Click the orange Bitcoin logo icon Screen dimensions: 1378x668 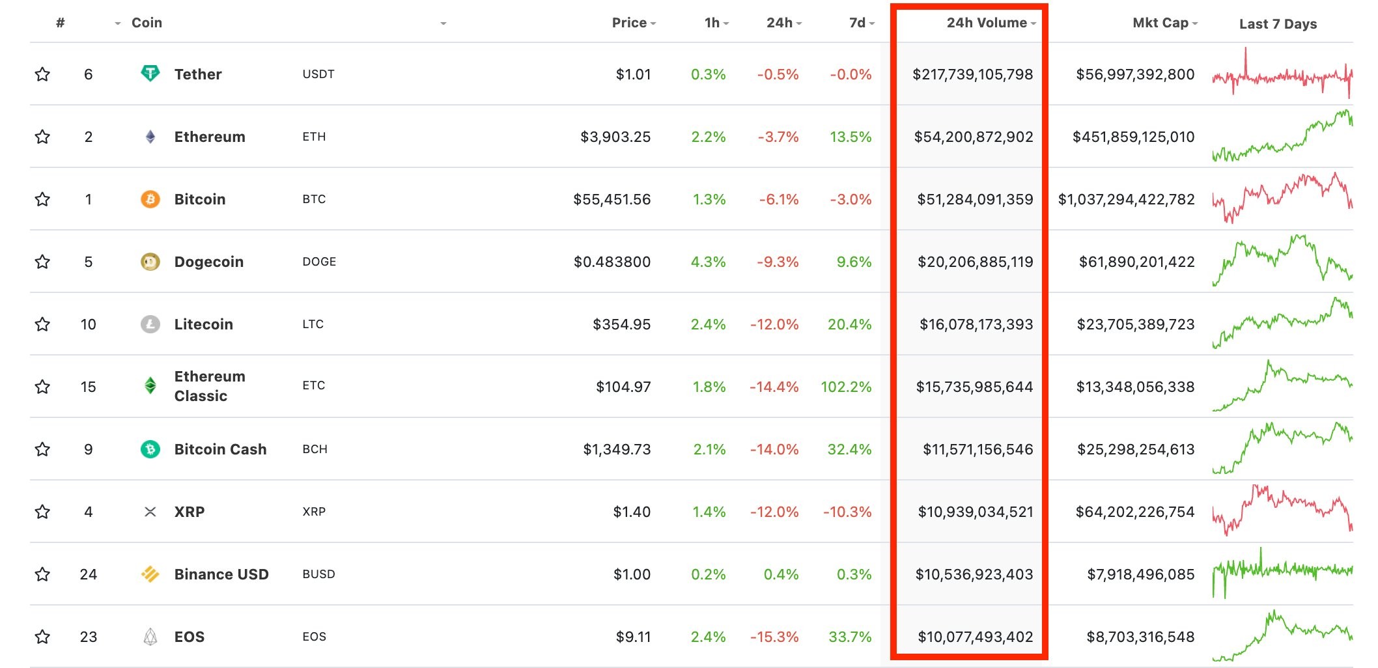[150, 199]
